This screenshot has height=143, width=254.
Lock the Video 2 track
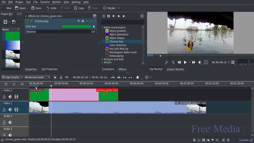point(4,97)
